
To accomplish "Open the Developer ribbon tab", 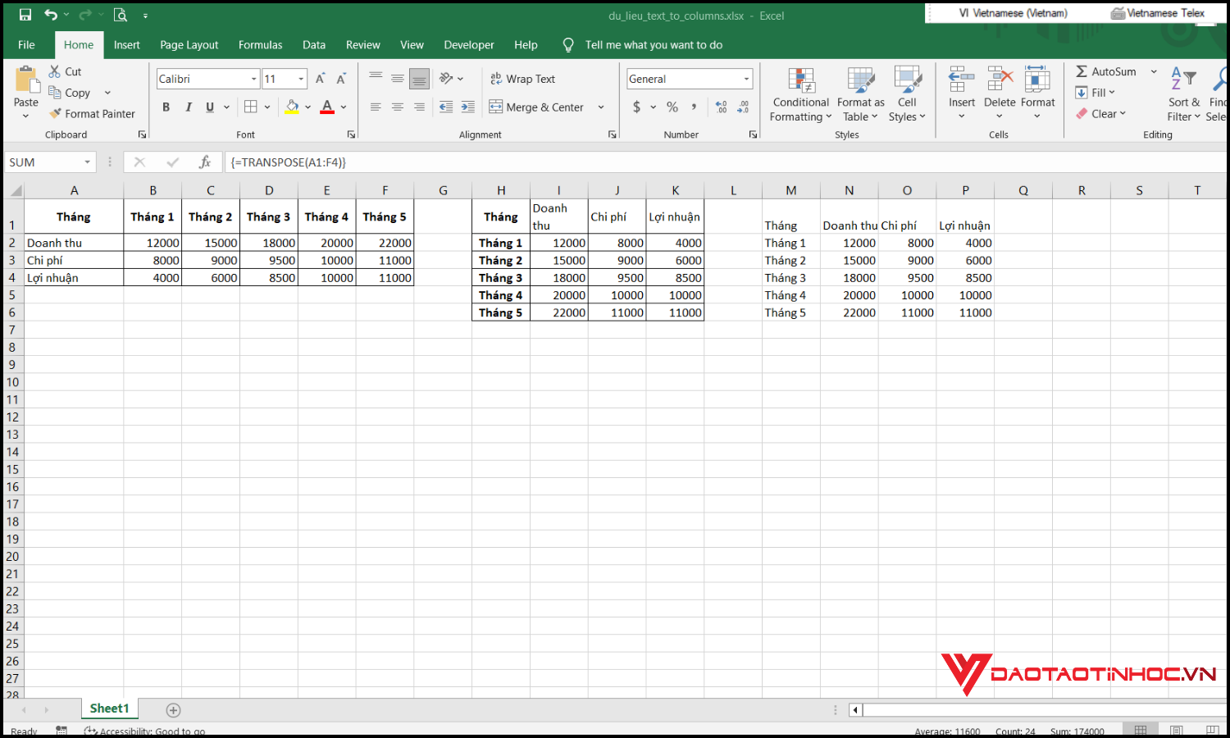I will click(x=468, y=44).
